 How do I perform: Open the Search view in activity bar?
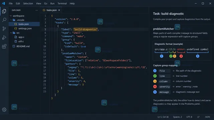[4, 20]
